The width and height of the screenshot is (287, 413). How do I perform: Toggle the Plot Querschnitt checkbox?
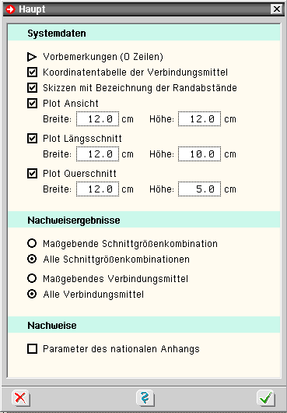pos(32,174)
